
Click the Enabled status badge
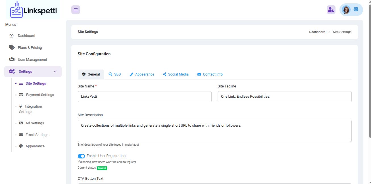point(102,168)
